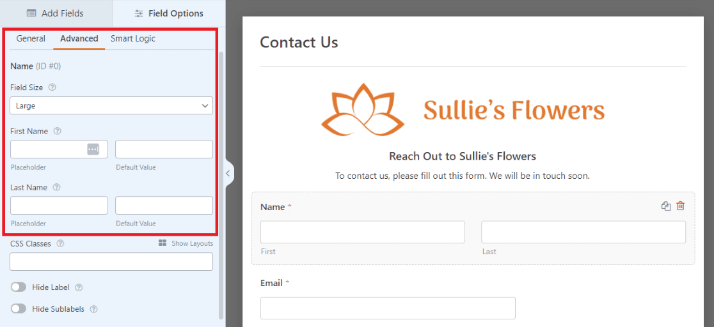
Task: Focus the Last Name Placeholder input
Action: tap(59, 205)
